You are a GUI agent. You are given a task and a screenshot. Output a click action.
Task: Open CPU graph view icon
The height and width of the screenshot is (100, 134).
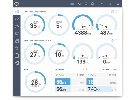point(113,11)
